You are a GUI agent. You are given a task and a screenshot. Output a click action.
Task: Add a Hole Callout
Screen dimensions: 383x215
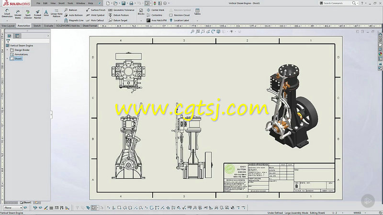pyautogui.click(x=95, y=21)
